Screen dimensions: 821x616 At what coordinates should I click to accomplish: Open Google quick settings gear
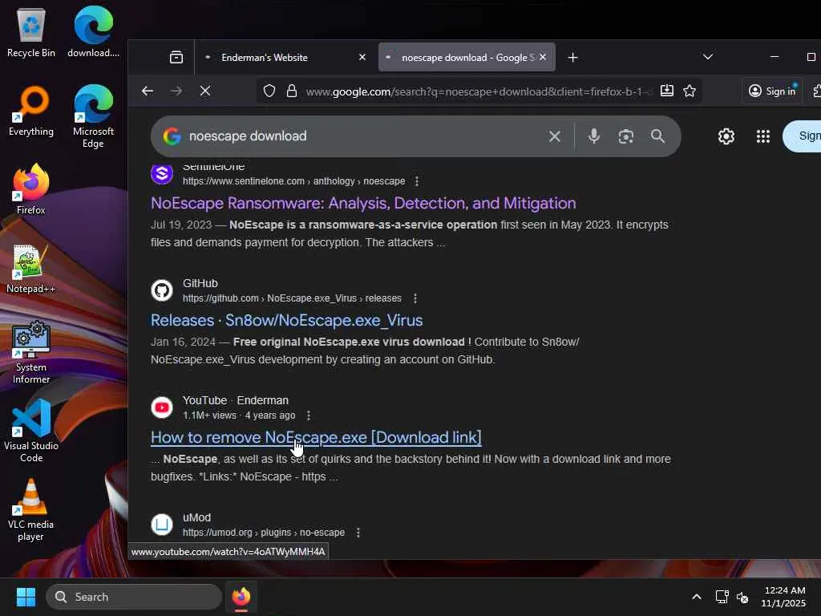(x=726, y=136)
